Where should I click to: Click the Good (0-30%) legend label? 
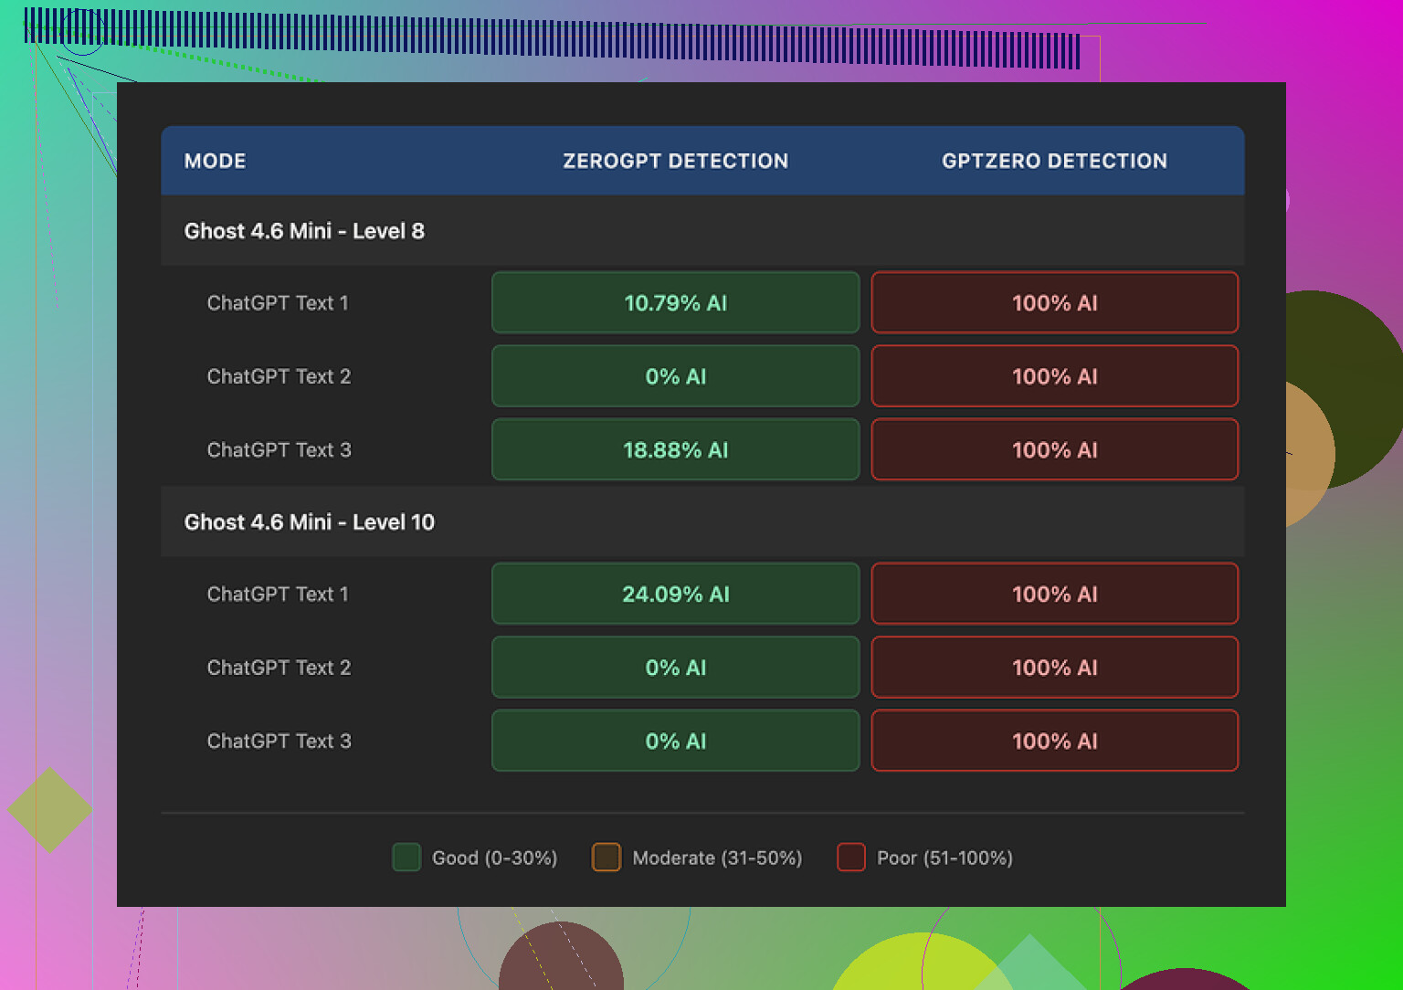(x=494, y=858)
